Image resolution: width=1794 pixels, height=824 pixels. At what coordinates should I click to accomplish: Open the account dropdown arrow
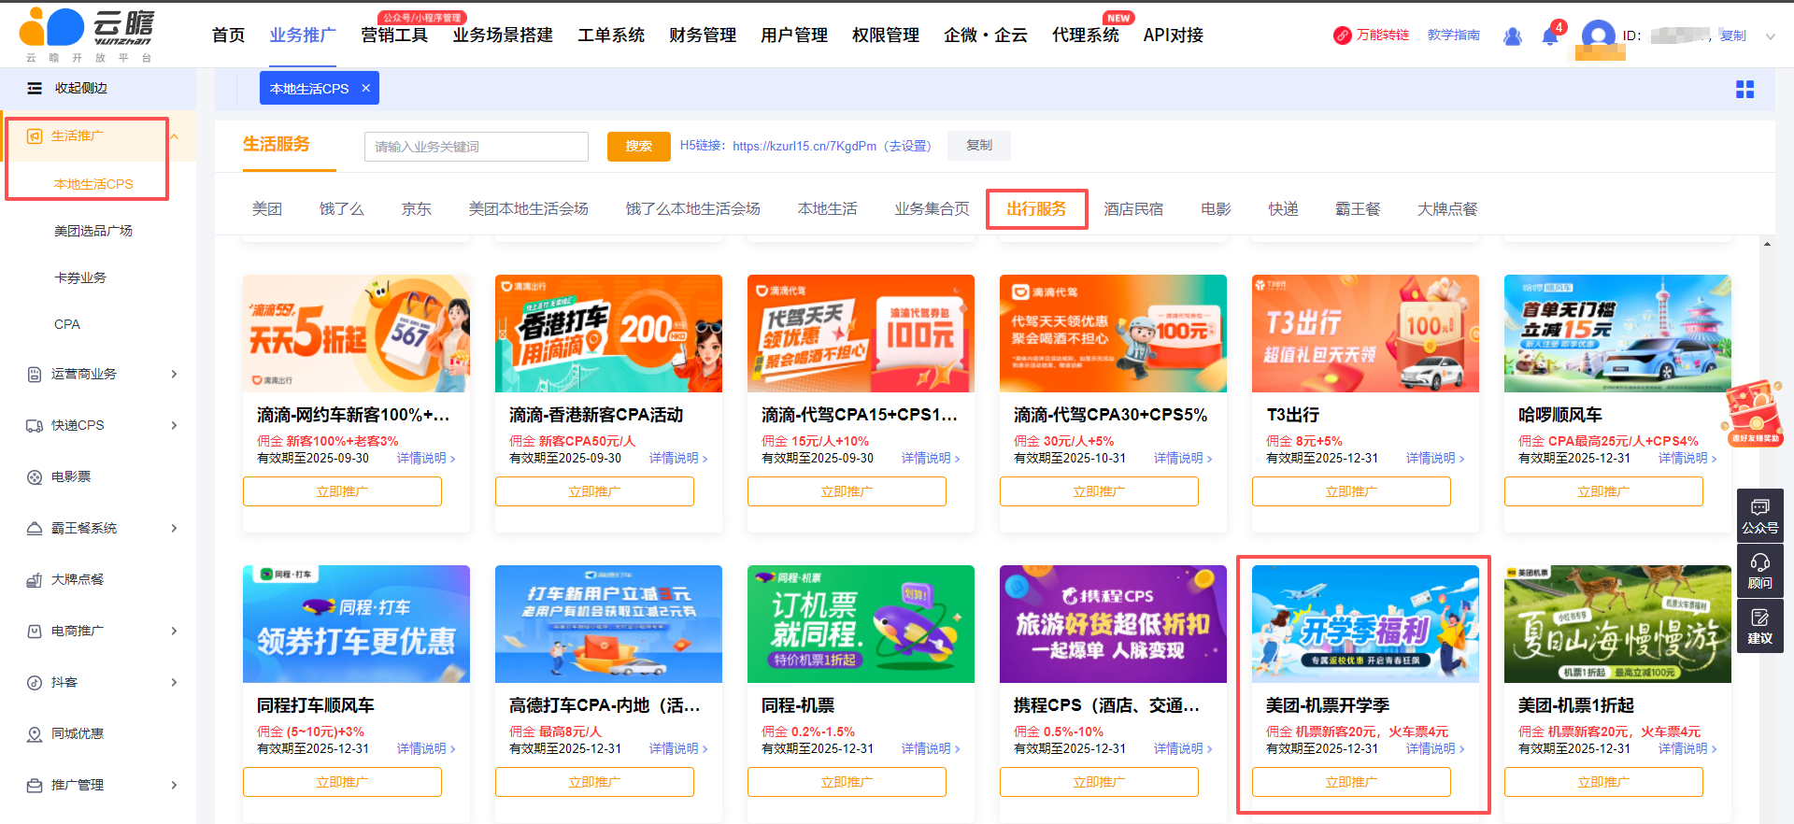(1770, 36)
